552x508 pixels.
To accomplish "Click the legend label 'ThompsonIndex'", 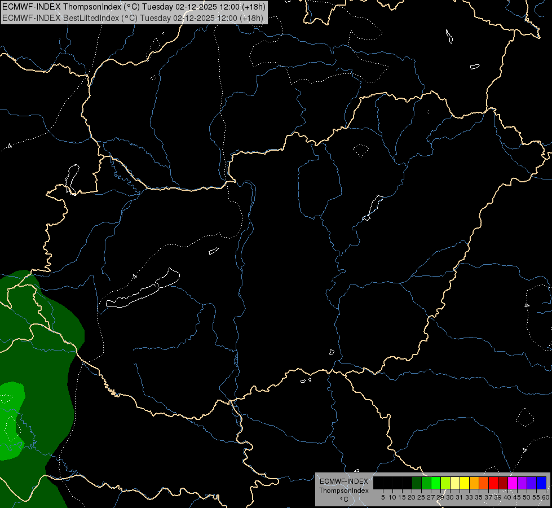I will pyautogui.click(x=344, y=491).
